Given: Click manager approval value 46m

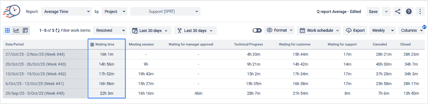Looking at the screenshot, I should tap(198, 93).
